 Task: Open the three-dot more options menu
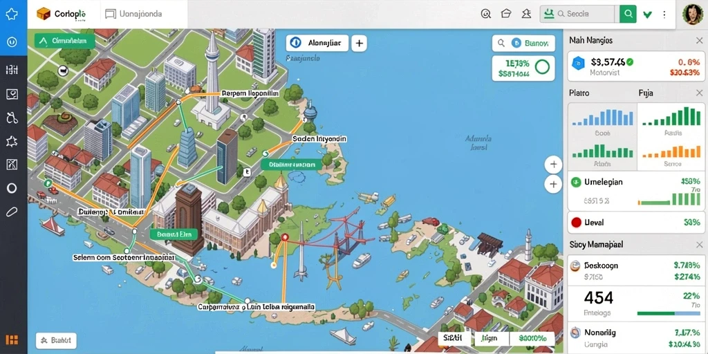point(664,15)
